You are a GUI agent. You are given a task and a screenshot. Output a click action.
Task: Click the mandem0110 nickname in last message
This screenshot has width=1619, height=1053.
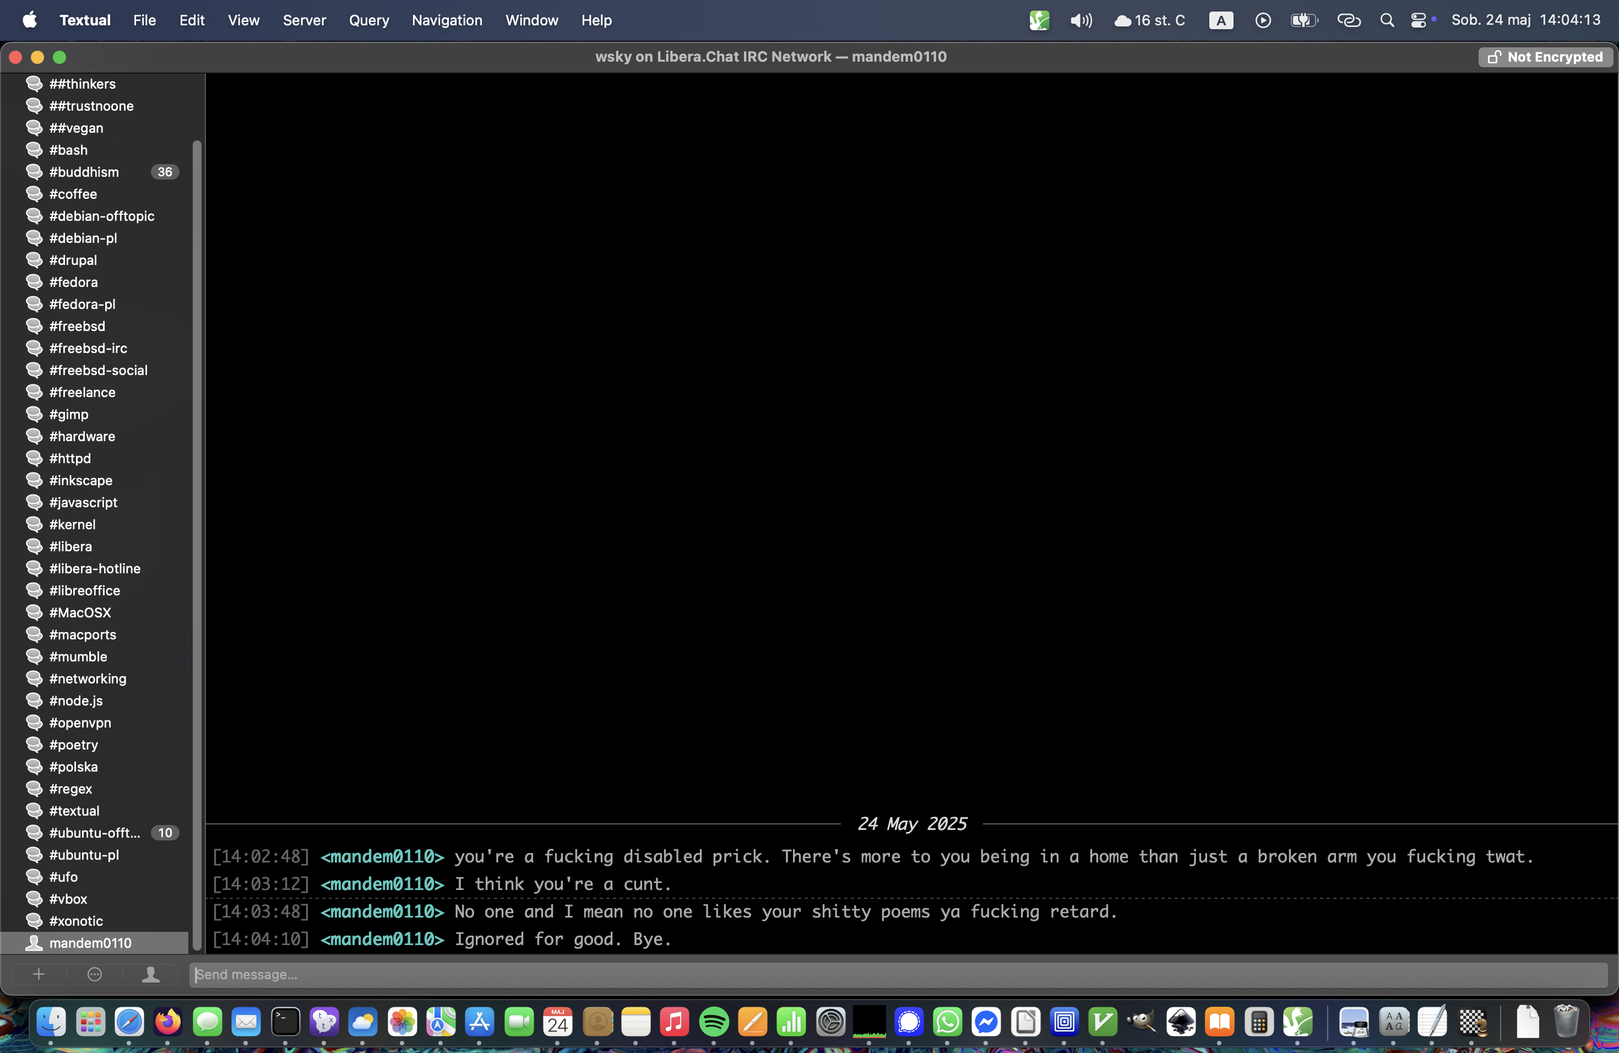tap(382, 938)
